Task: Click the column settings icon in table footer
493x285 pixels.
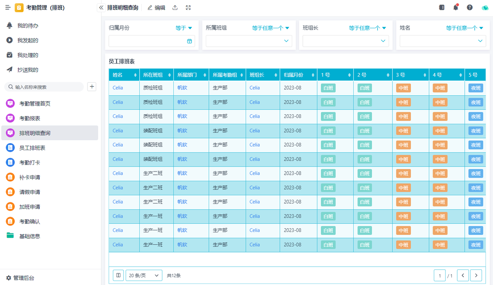Action: [x=118, y=275]
